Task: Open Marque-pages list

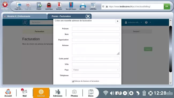Action: pyautogui.click(x=71, y=5)
